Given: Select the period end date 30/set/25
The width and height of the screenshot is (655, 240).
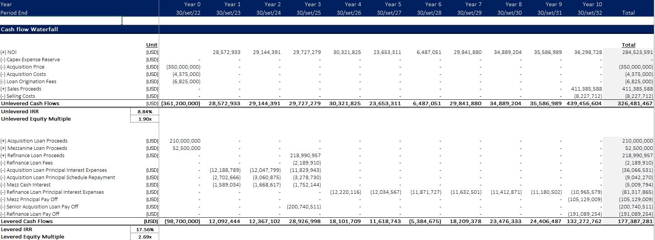Looking at the screenshot, I should [x=309, y=13].
